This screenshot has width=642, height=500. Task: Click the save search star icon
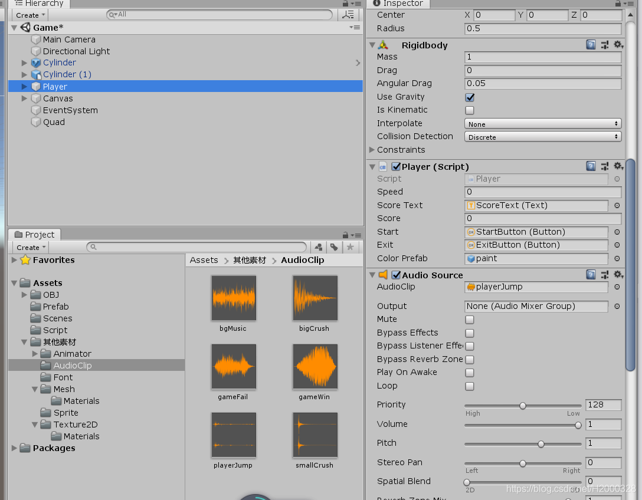click(350, 247)
